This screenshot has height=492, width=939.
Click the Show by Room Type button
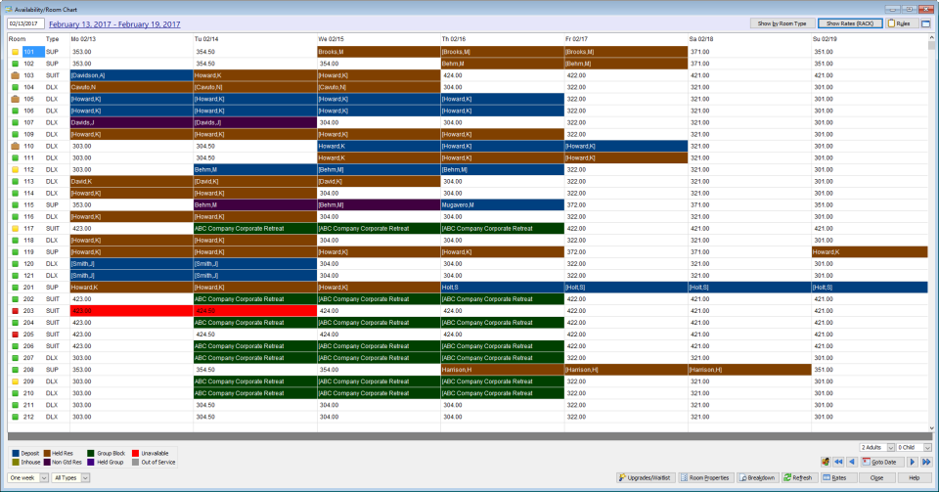(781, 23)
